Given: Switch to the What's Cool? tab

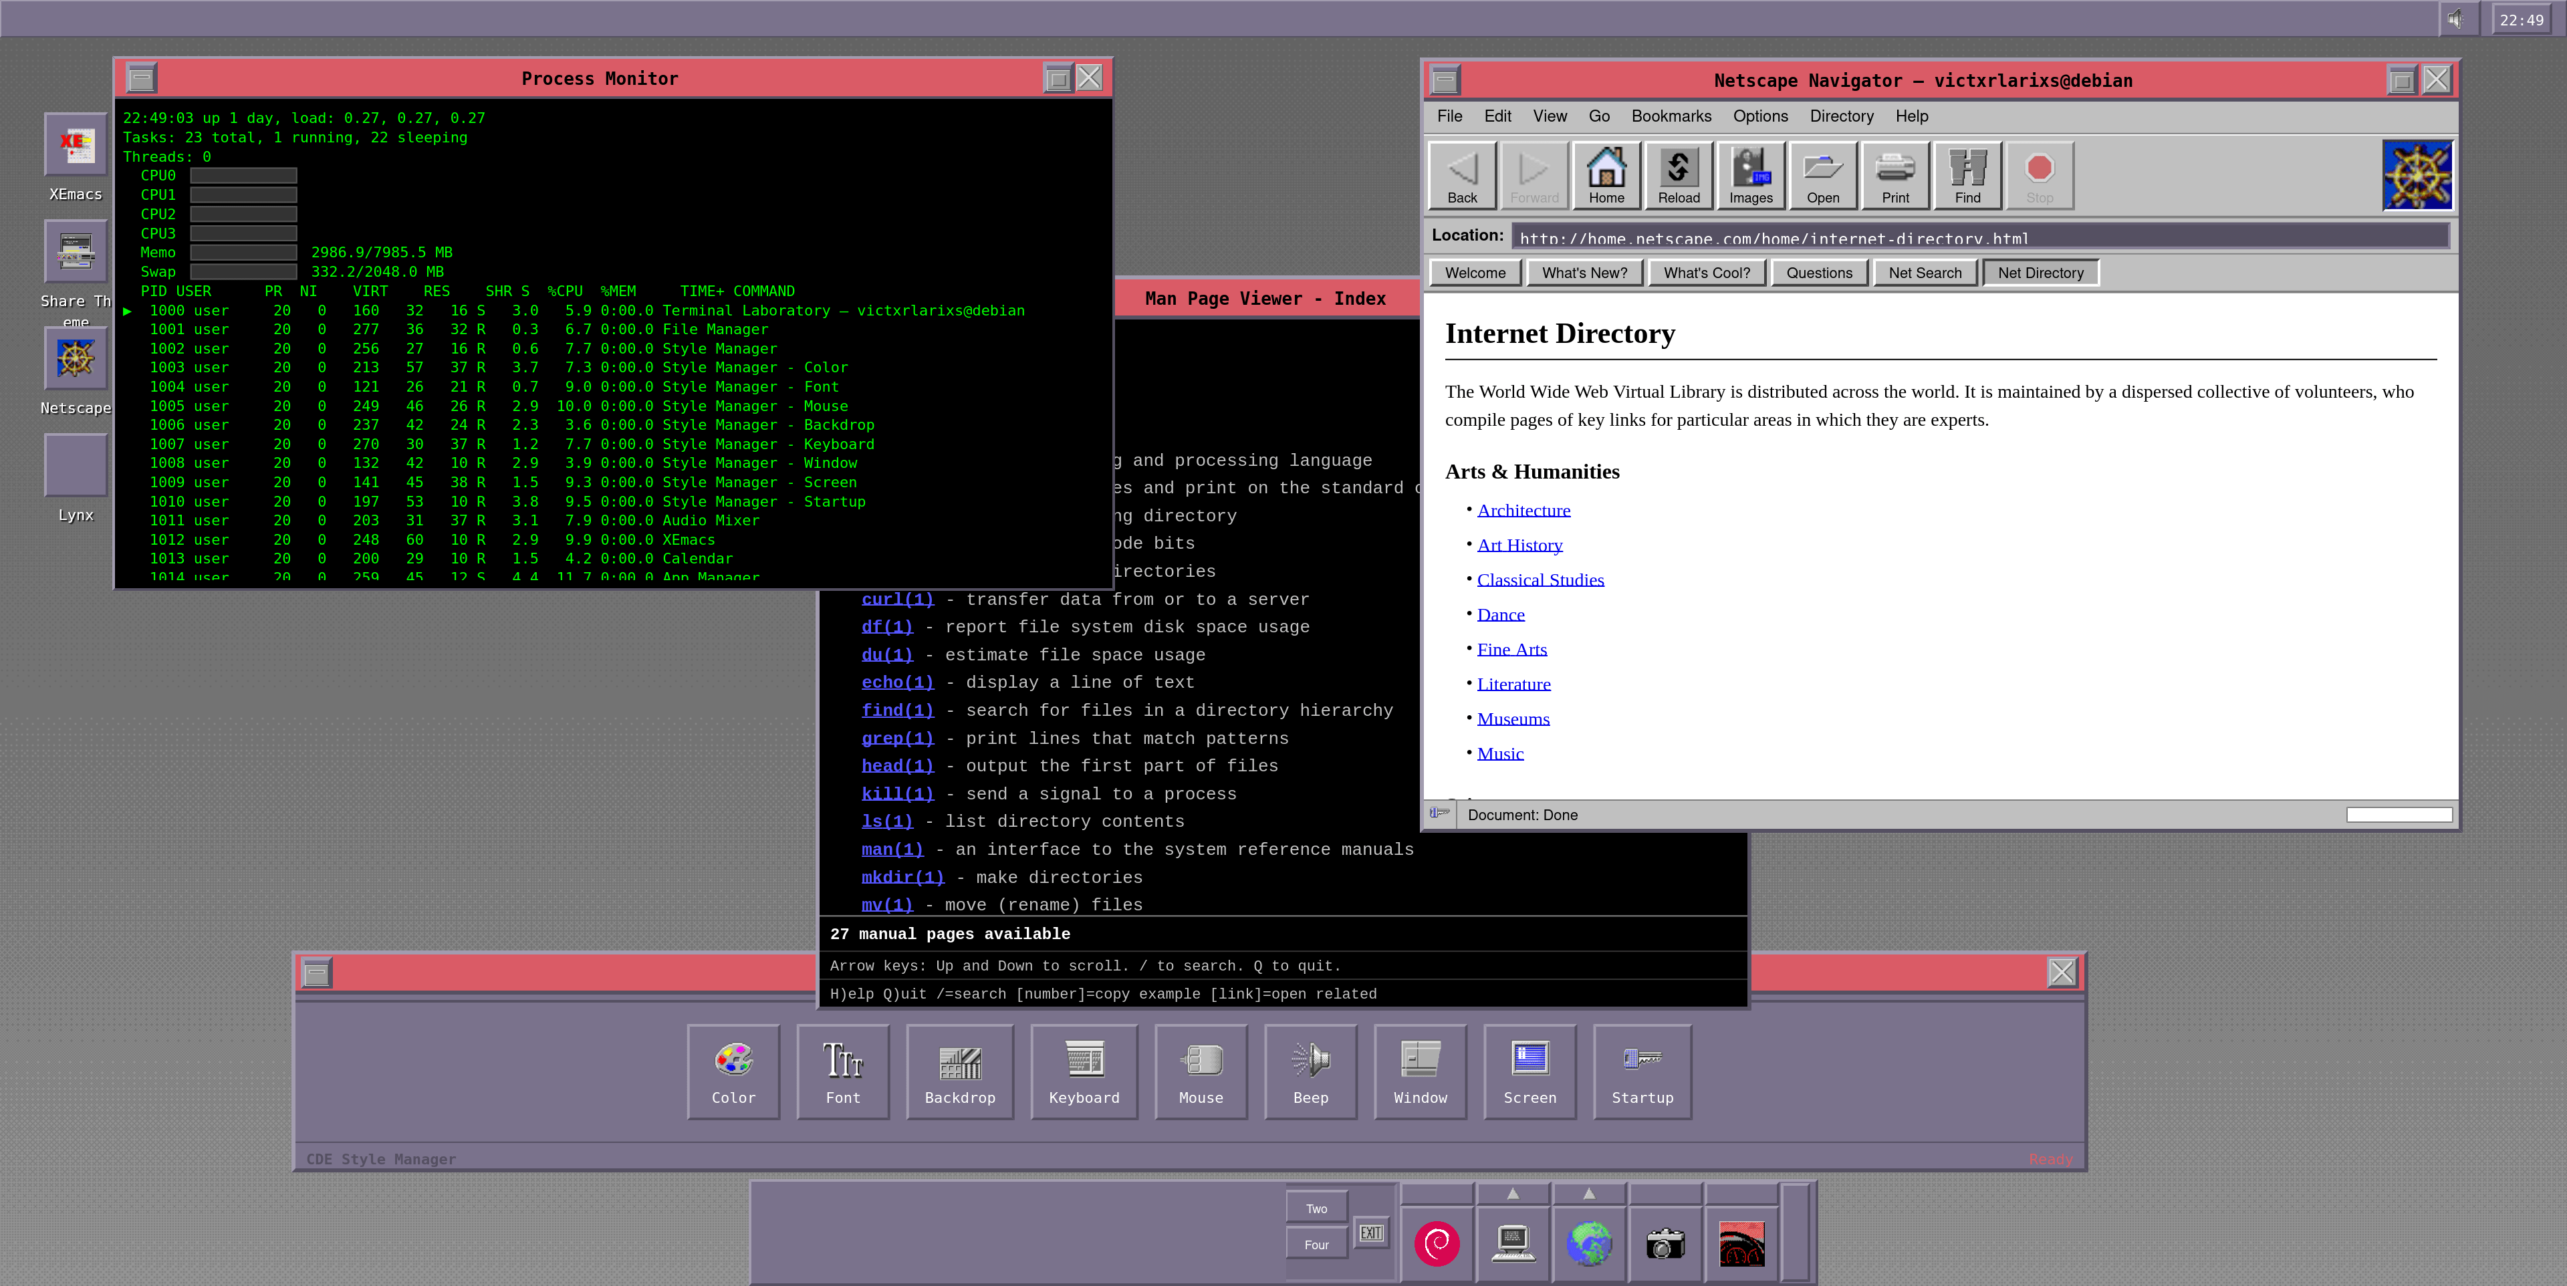Looking at the screenshot, I should pyautogui.click(x=1707, y=272).
